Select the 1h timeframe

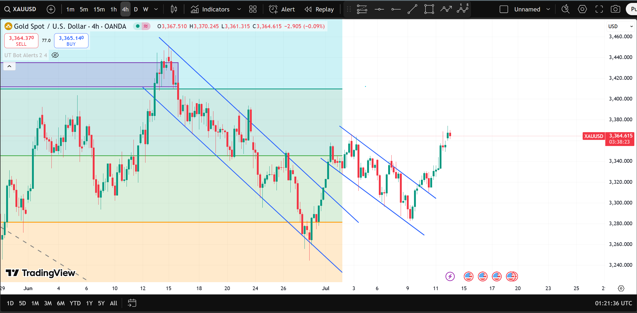point(113,9)
